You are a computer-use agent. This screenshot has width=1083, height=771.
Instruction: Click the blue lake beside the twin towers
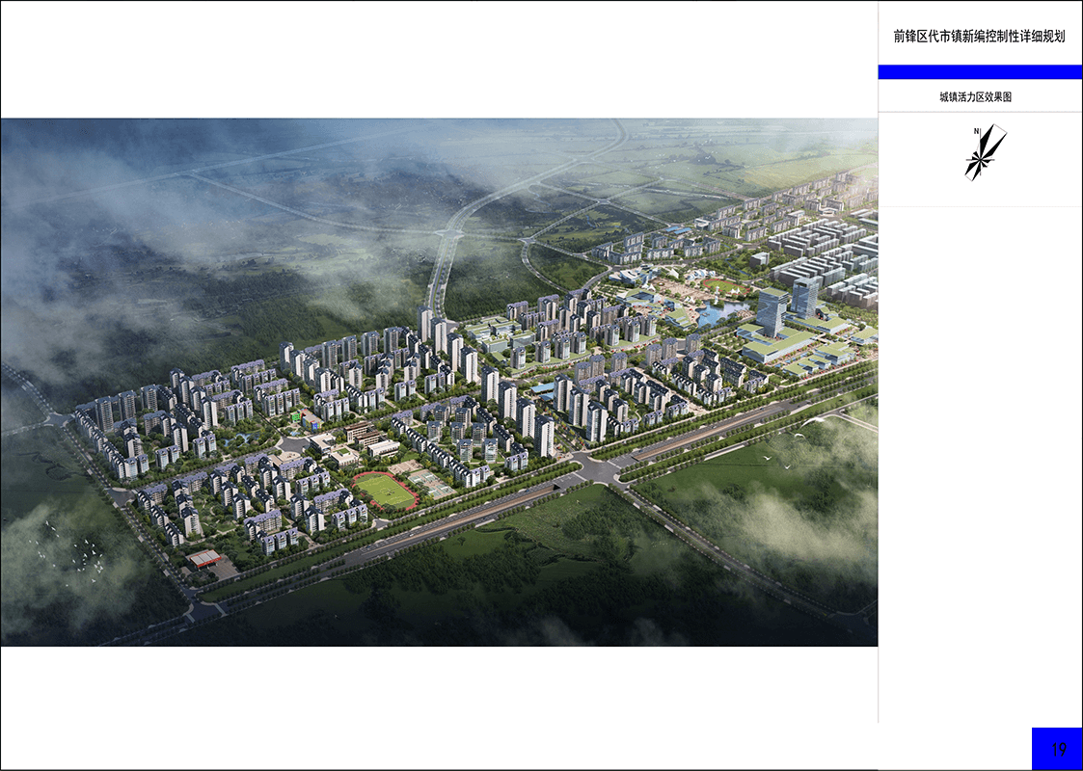pos(718,313)
